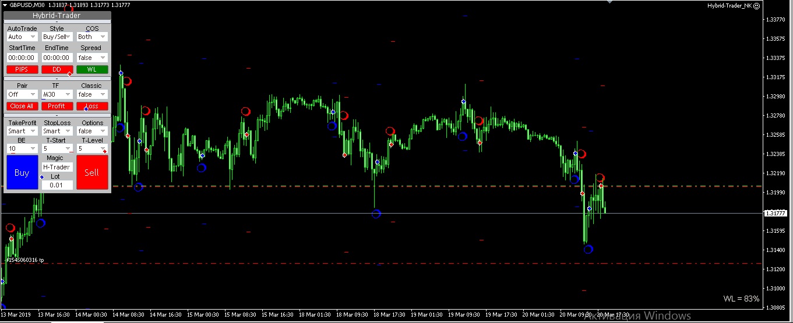Select the red circle marker near 20 Mar 17:30
Screen dimensions: 793x323
coord(600,178)
